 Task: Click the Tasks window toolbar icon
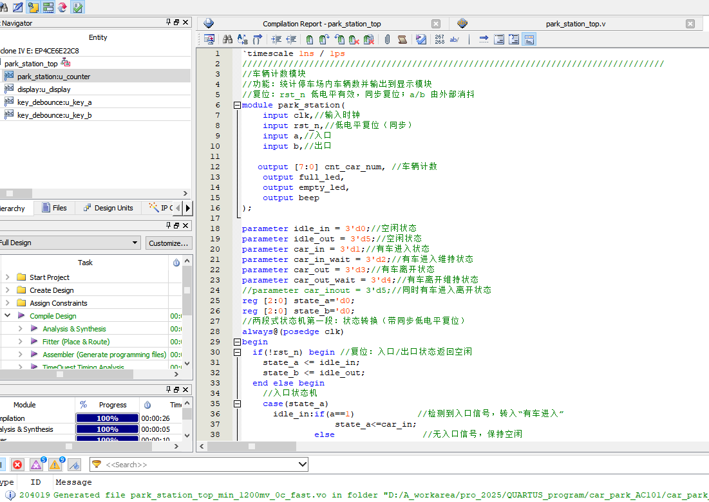(x=48, y=7)
